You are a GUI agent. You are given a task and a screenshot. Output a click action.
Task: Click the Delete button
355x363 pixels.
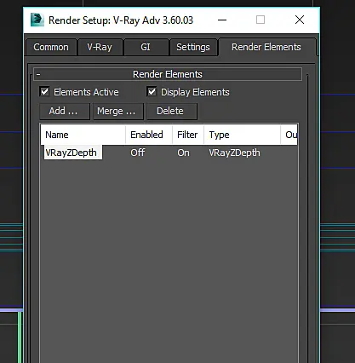171,111
